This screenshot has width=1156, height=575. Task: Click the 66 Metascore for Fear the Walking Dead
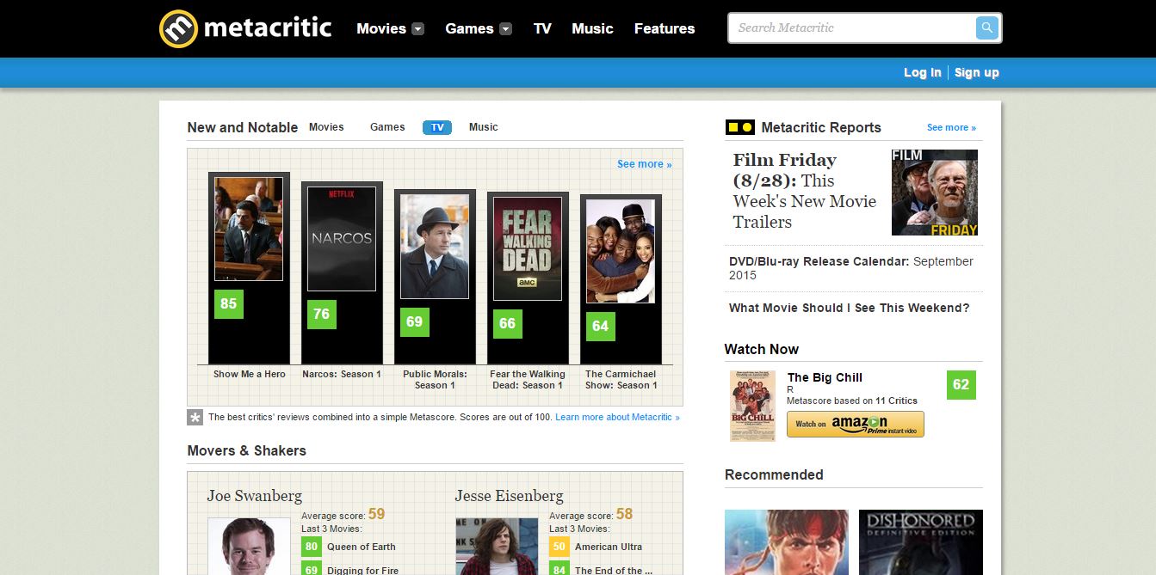point(508,324)
